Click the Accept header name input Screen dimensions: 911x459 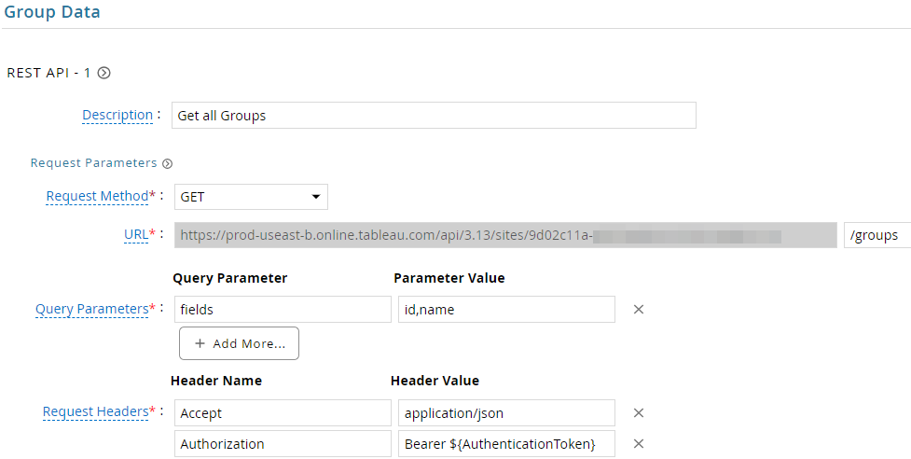coord(283,413)
